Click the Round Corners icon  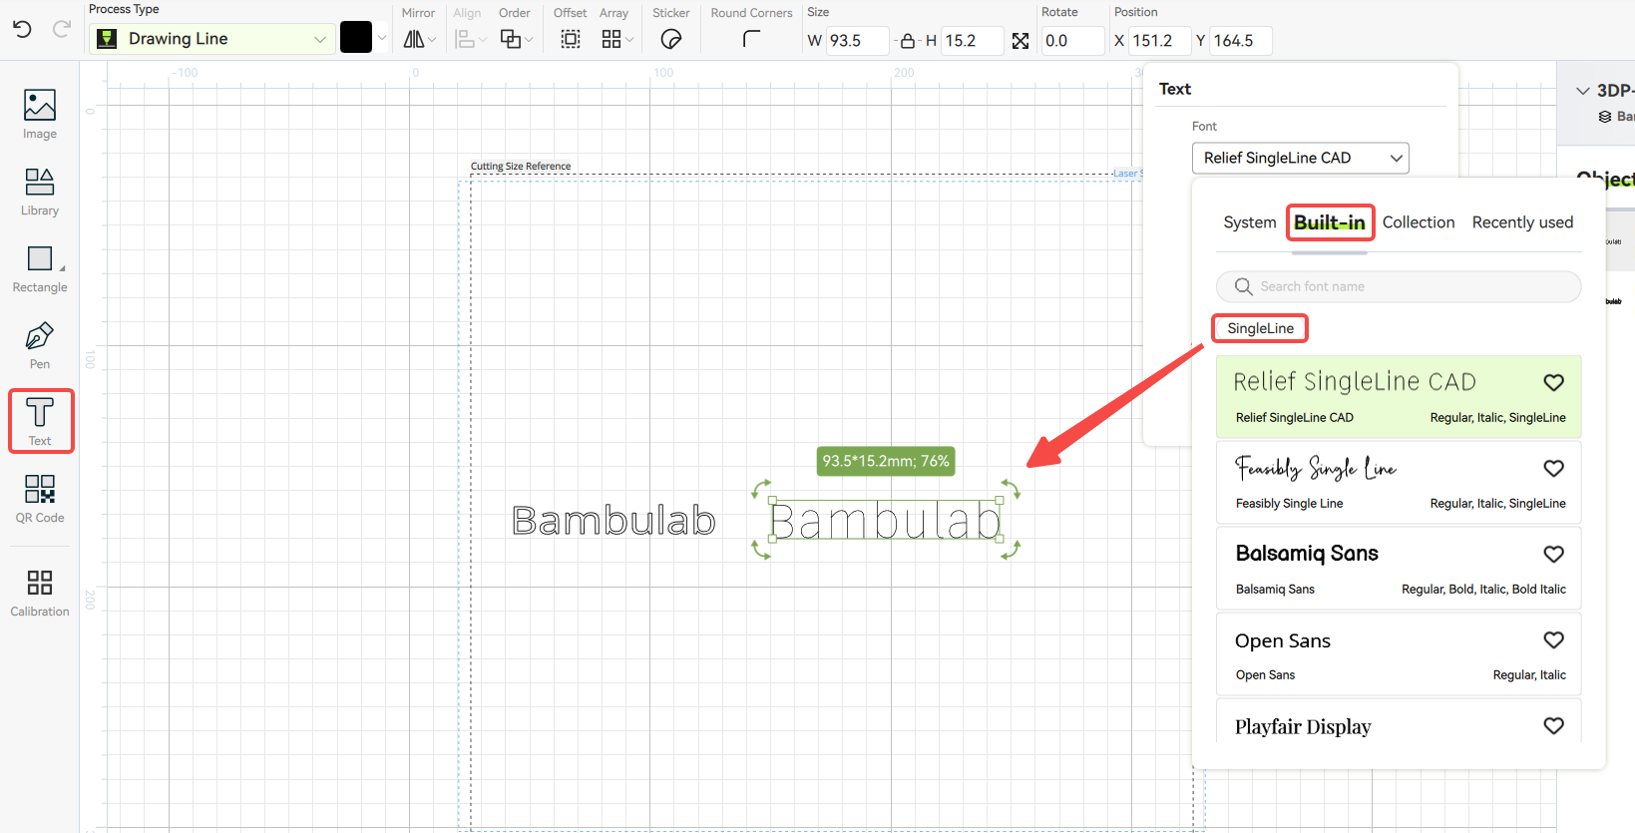(x=752, y=39)
